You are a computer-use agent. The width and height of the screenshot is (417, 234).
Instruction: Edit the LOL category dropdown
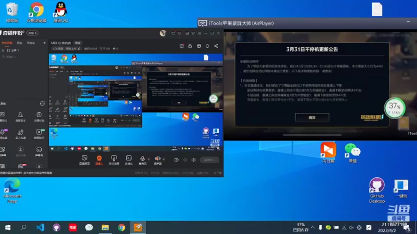(66, 49)
